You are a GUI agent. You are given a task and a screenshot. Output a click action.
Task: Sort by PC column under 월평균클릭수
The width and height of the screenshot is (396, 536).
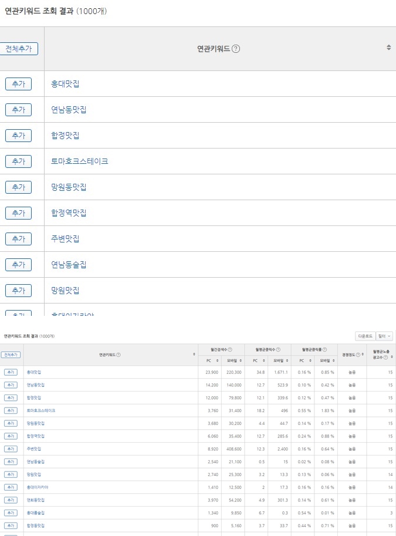pos(263,360)
